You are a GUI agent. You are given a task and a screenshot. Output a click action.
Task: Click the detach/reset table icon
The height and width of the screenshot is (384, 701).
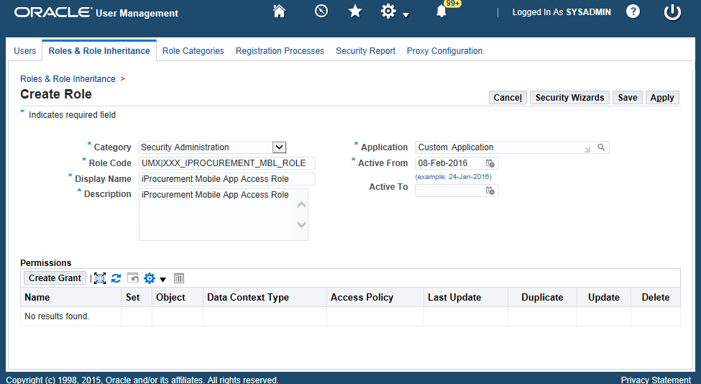coord(133,278)
